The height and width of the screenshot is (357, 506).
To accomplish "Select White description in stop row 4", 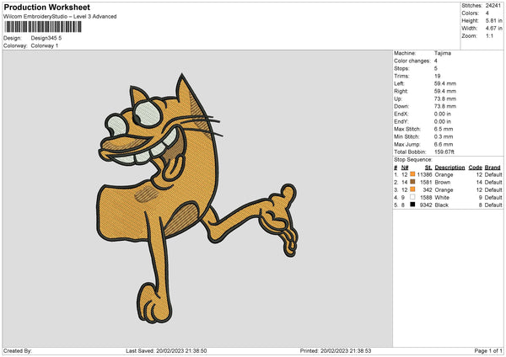I will click(x=442, y=198).
